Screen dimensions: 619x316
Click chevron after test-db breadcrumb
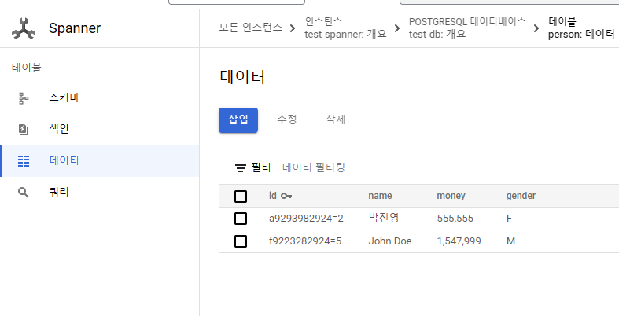click(x=536, y=29)
